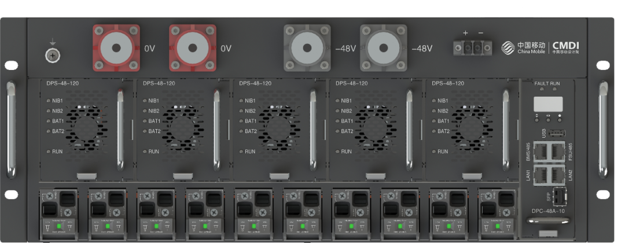
Task: Click the first red 0V terminal
Action: coord(117,48)
